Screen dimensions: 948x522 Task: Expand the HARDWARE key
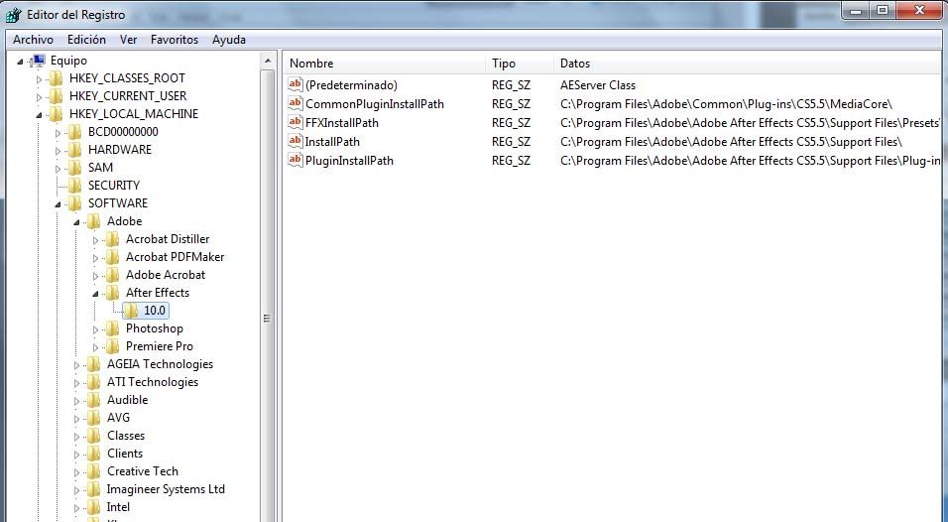coord(59,151)
